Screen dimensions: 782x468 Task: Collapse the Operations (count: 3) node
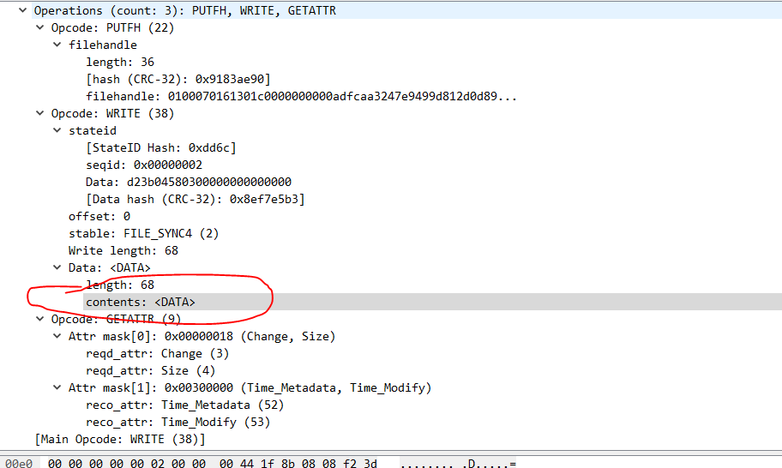click(x=22, y=10)
